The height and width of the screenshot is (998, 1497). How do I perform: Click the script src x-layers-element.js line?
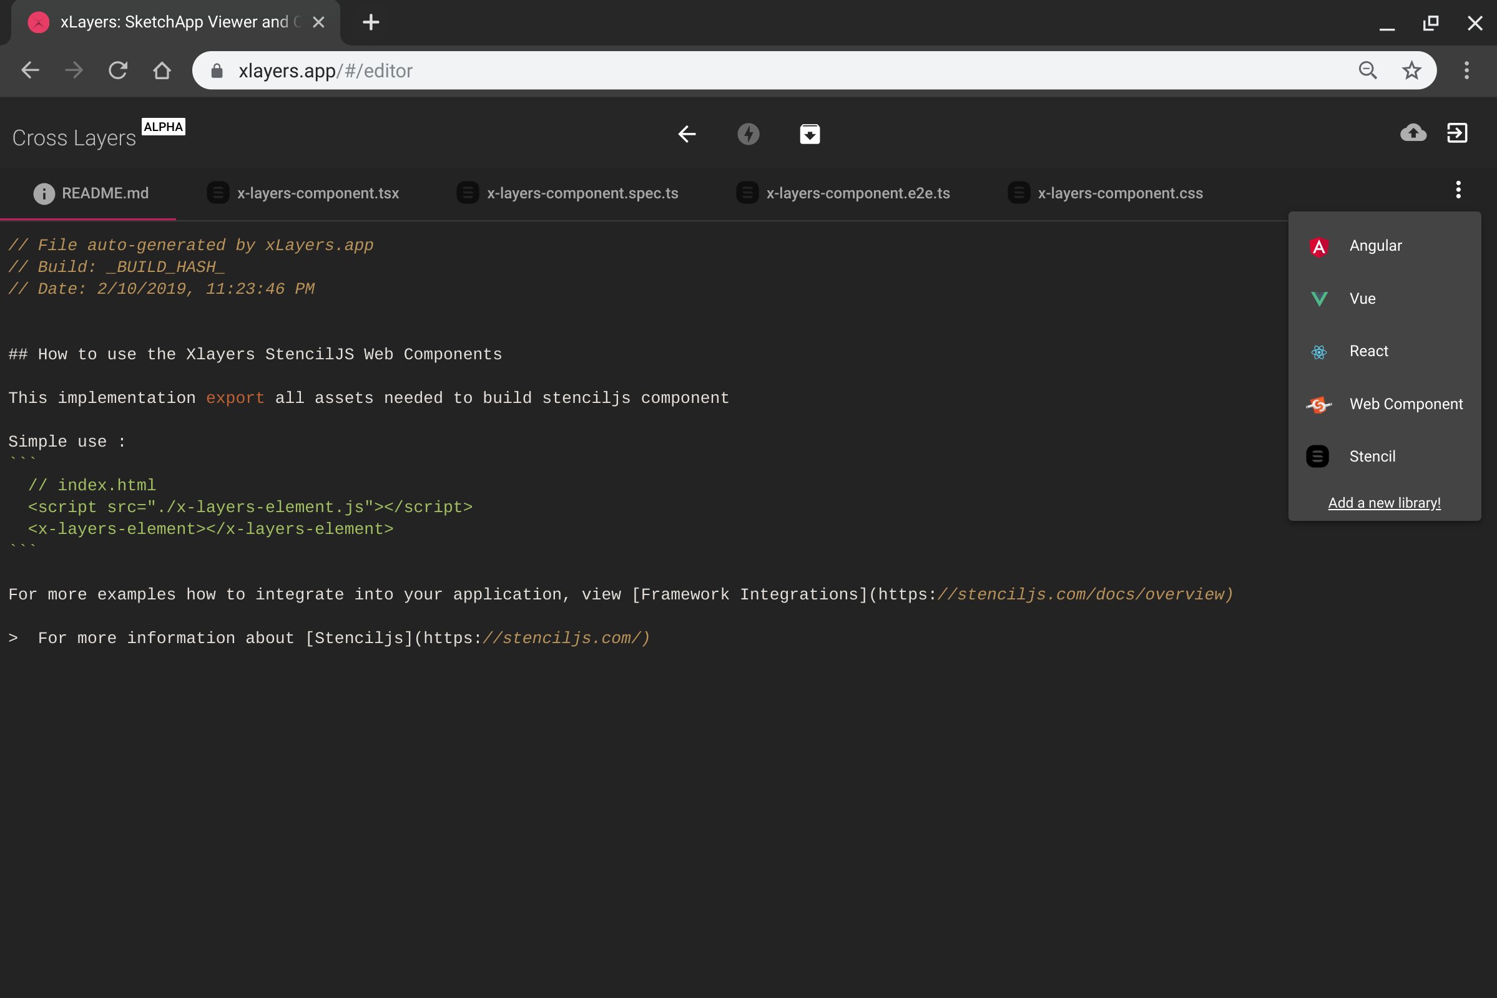click(x=250, y=507)
